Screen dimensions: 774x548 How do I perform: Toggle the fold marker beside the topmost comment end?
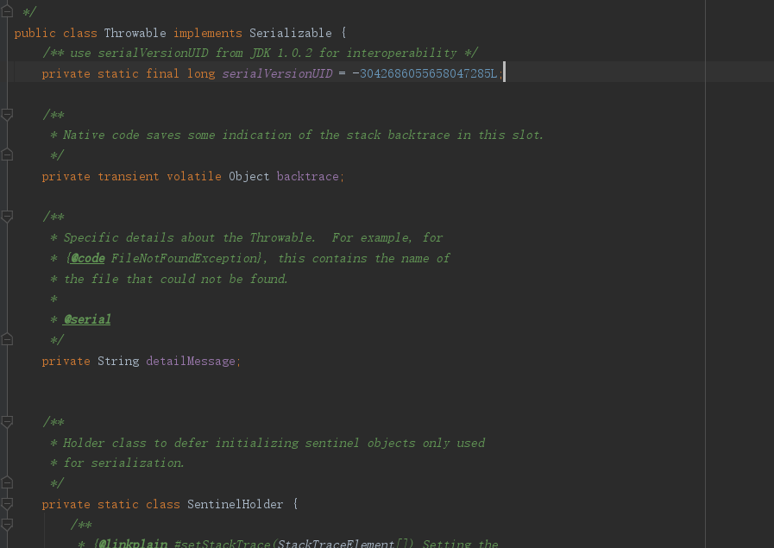(x=7, y=11)
